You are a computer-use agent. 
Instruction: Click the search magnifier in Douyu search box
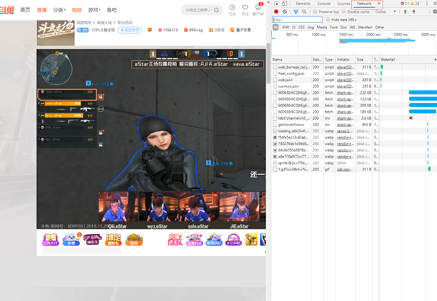(x=216, y=10)
